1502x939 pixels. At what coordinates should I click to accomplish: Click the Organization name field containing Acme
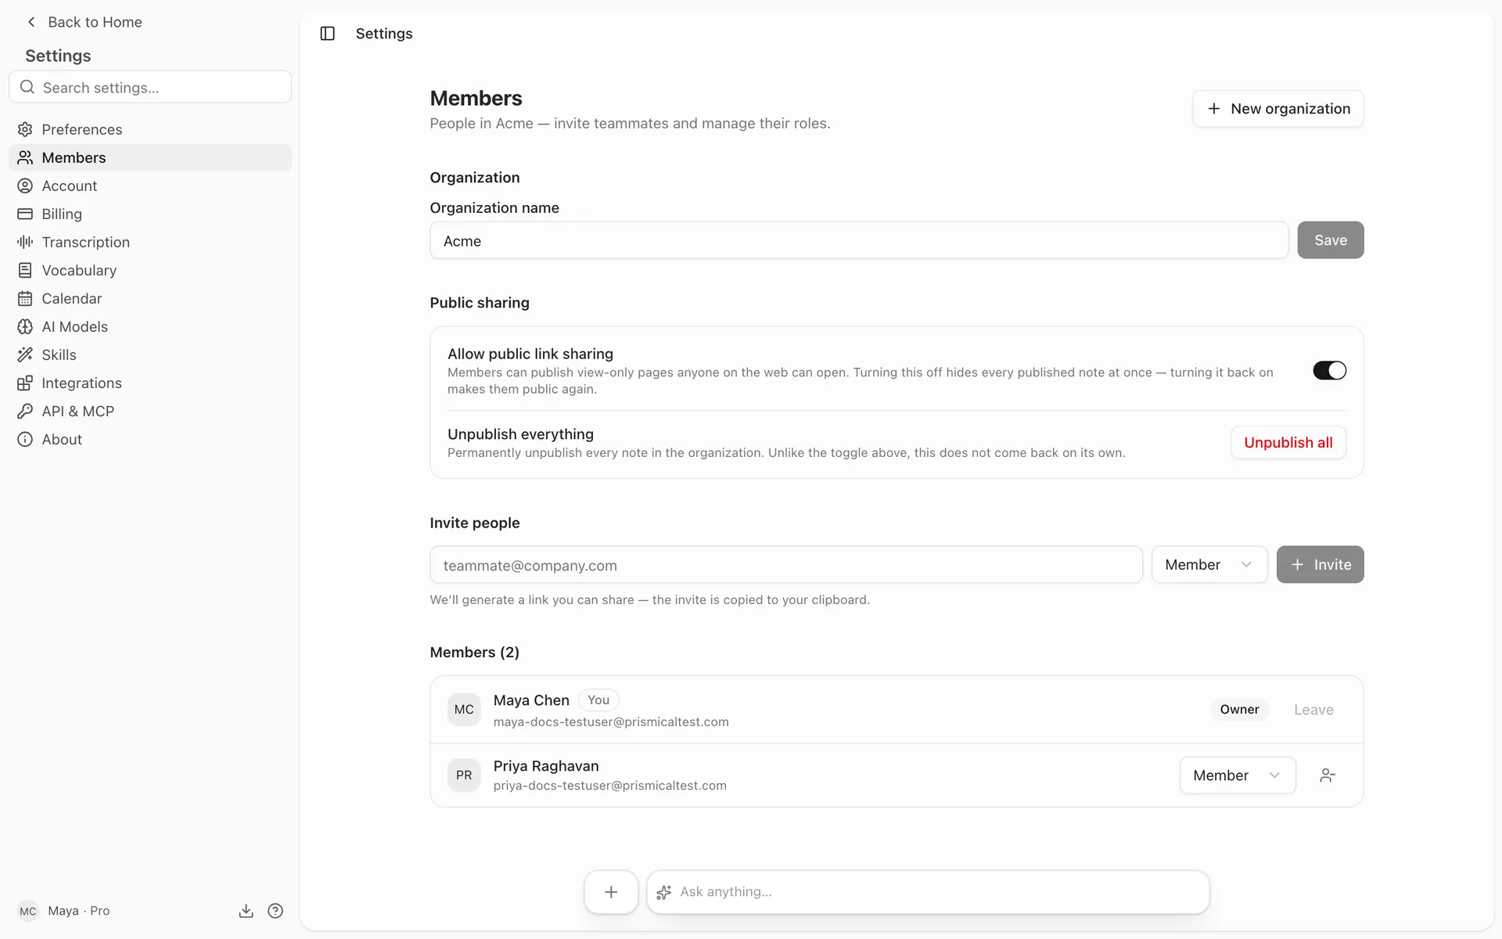tap(858, 240)
